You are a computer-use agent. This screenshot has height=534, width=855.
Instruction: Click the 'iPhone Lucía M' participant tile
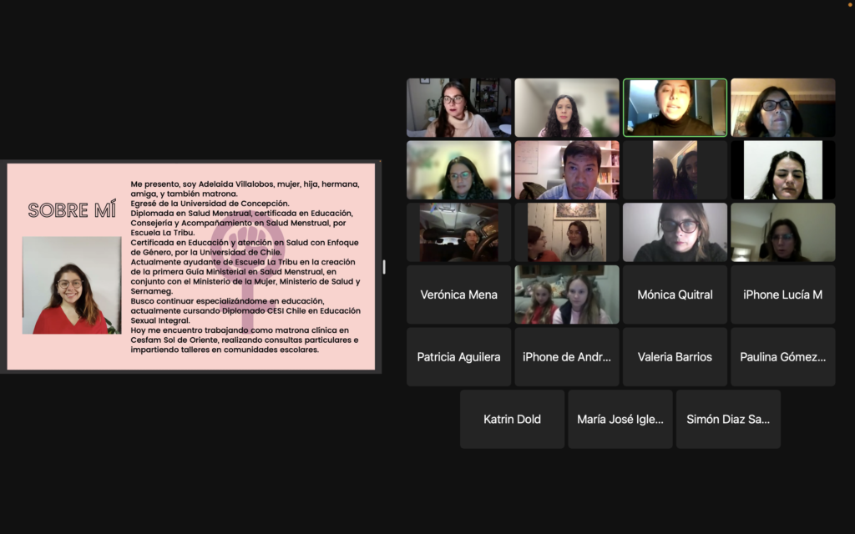[782, 295]
